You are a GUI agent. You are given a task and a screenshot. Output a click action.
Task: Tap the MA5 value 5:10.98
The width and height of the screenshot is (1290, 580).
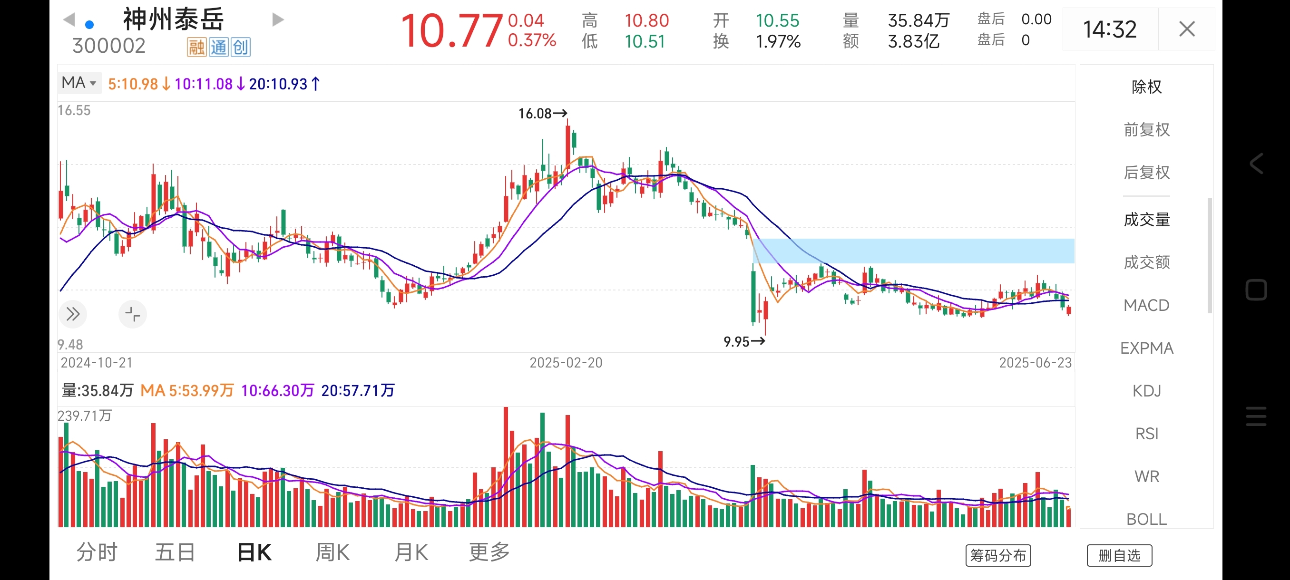(133, 84)
